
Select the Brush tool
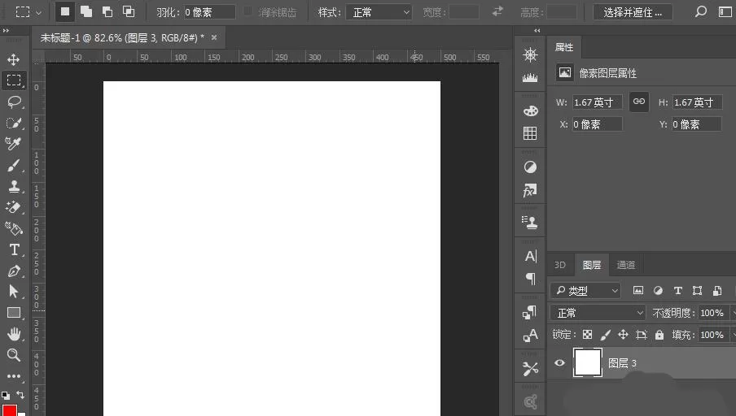point(14,166)
